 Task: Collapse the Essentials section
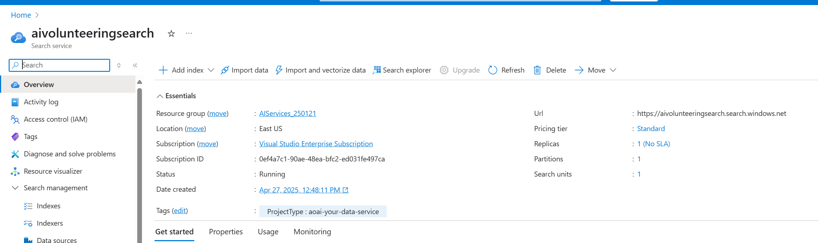coord(160,96)
